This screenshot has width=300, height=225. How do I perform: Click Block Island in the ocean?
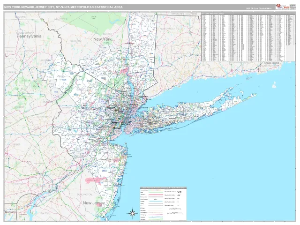274,85
